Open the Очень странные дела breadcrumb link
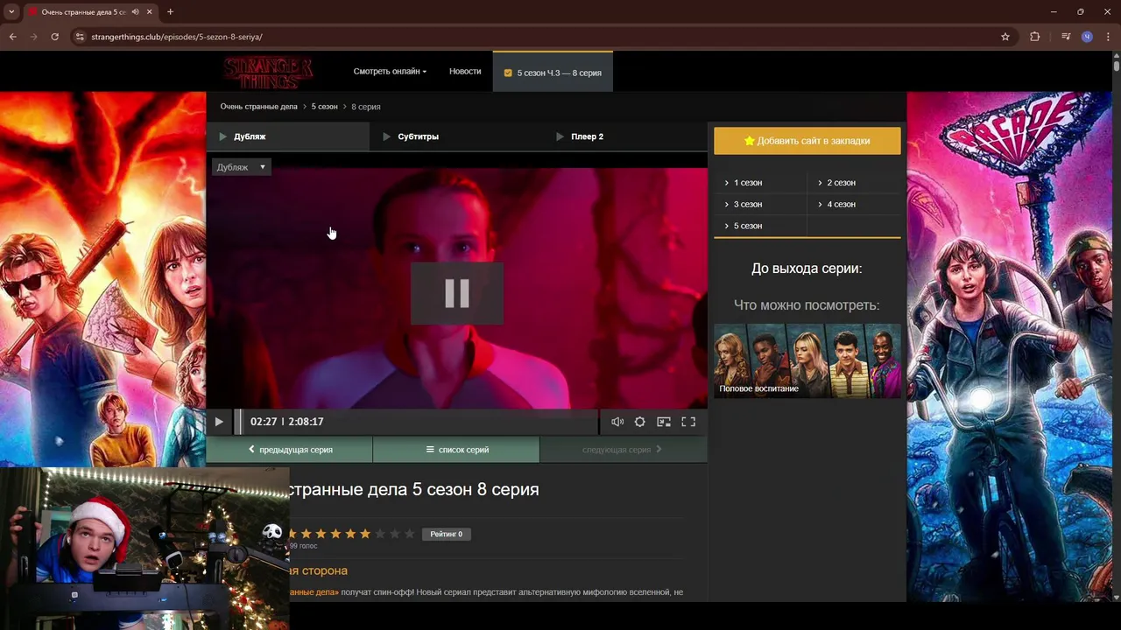 (258, 107)
